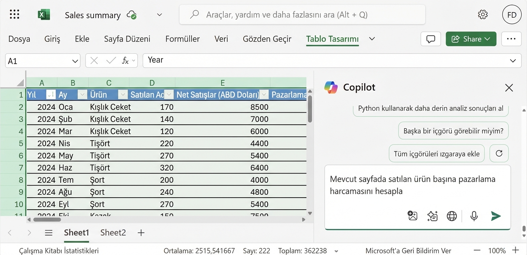This screenshot has width=527, height=255.
Task: Click the add image icon in Copilot input
Action: point(412,215)
